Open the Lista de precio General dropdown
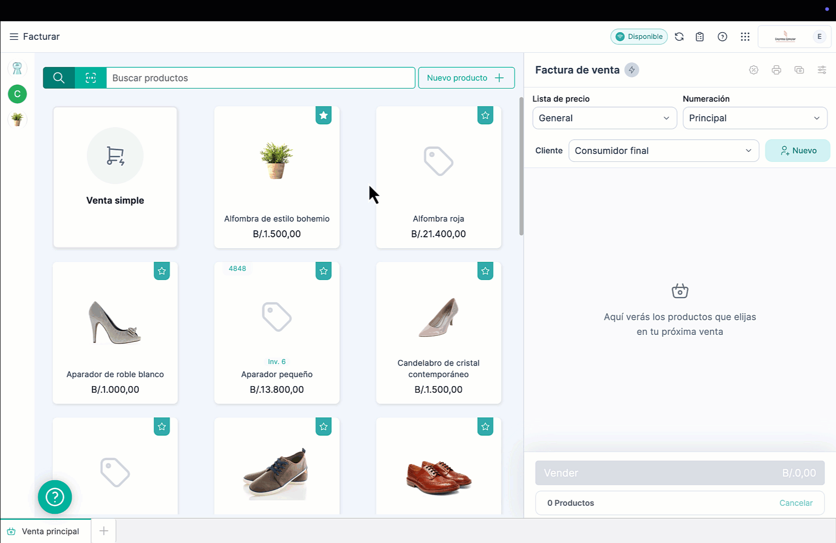Image resolution: width=836 pixels, height=543 pixels. 604,118
